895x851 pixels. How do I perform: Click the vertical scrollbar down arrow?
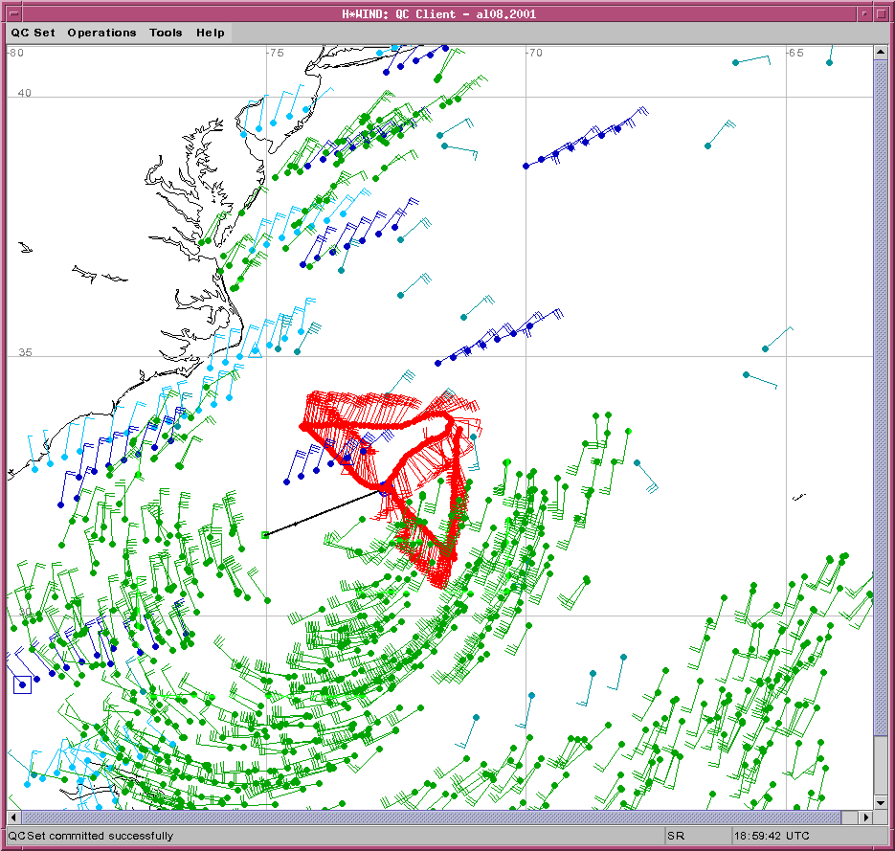click(881, 802)
